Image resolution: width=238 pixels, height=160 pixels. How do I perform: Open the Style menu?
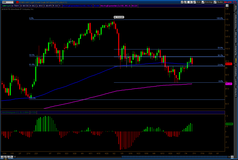coord(197,2)
